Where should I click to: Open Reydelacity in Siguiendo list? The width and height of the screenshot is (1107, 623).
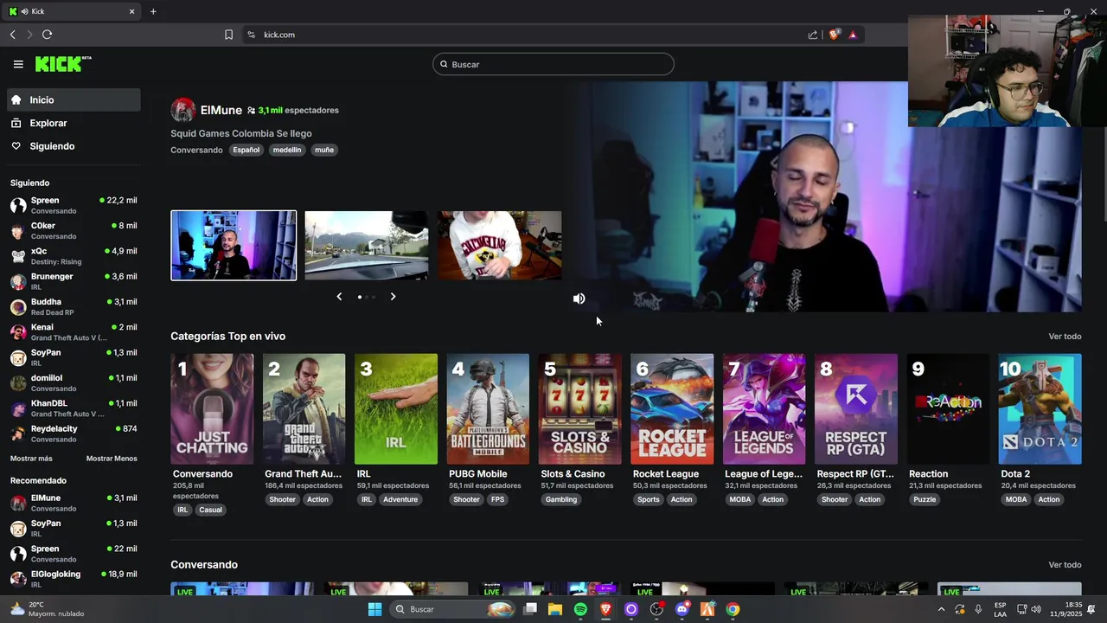coord(74,434)
